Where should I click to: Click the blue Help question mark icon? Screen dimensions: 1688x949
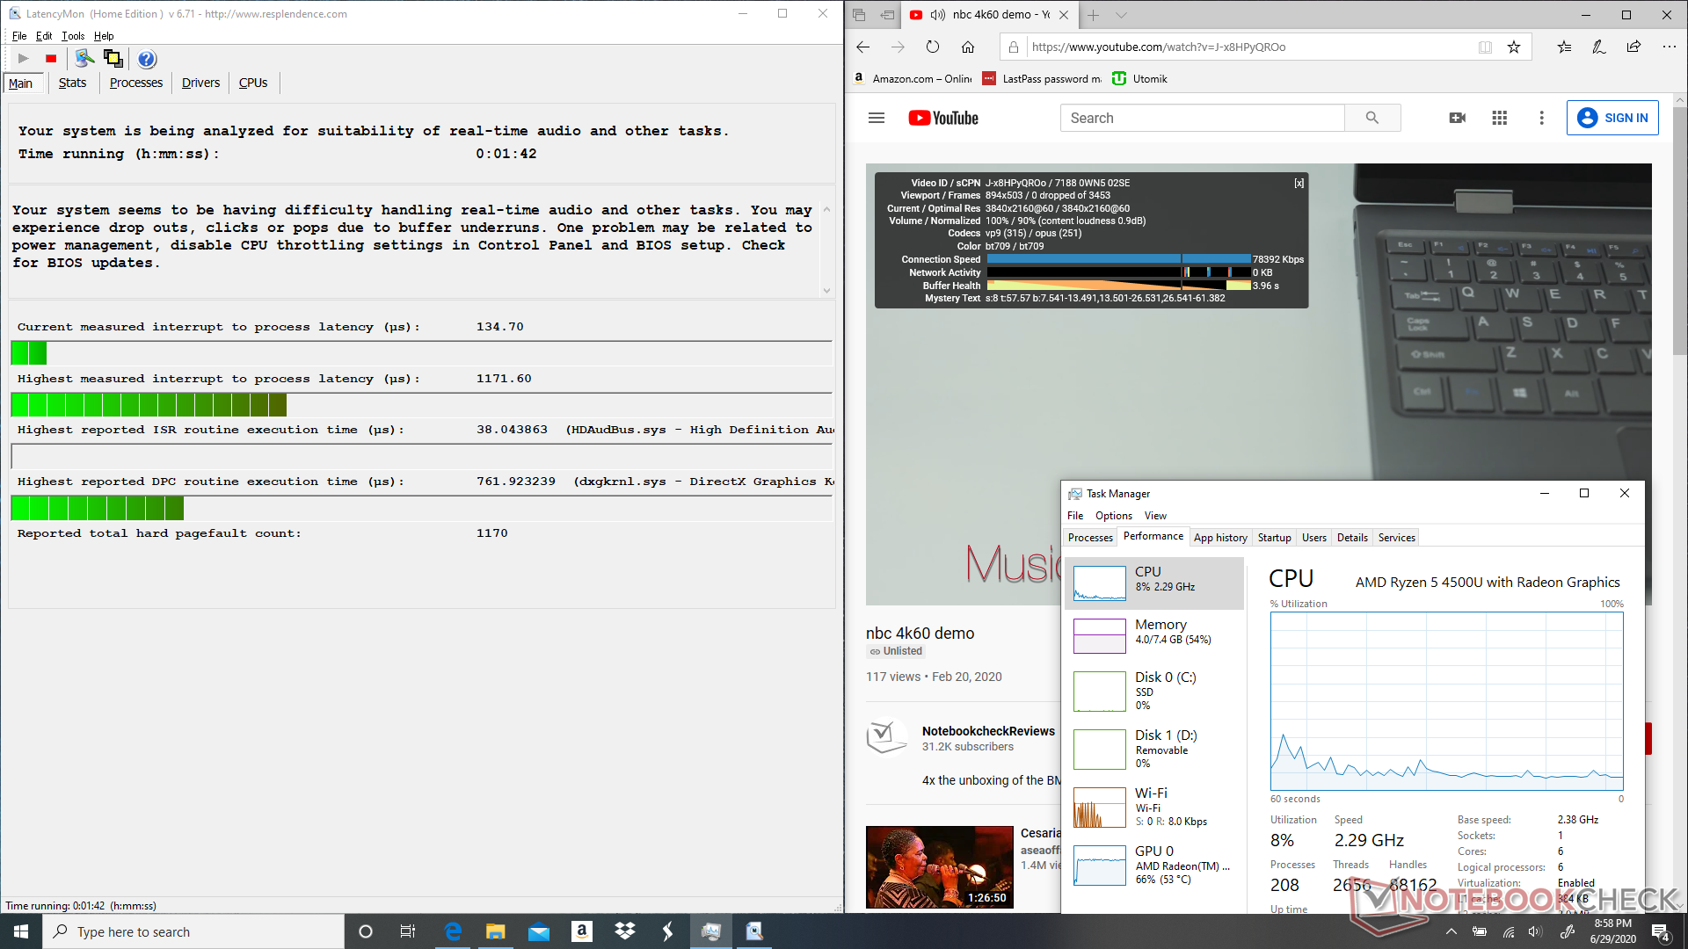[x=147, y=59]
